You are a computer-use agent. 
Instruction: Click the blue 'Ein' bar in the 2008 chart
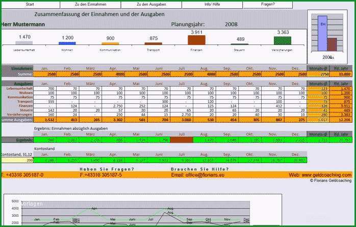pyautogui.click(x=322, y=33)
